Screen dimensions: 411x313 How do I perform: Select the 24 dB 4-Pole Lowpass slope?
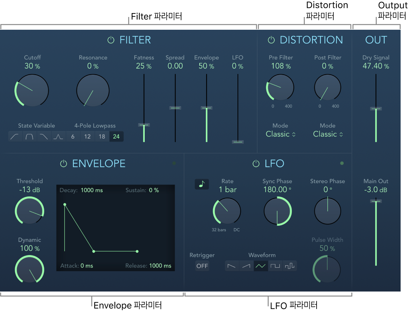116,137
